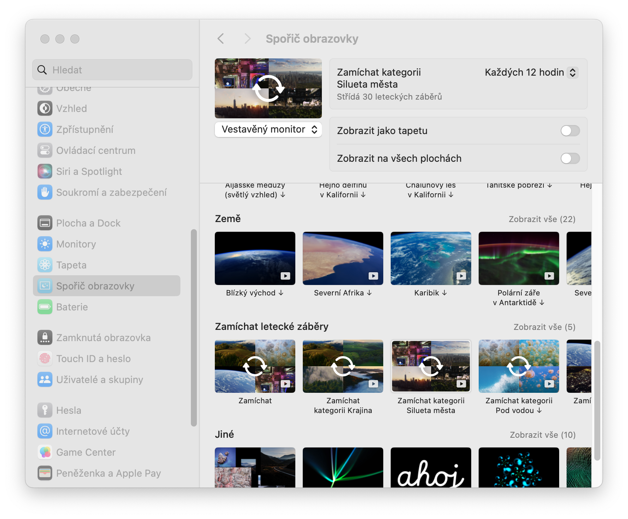Viewport: 628px width, 519px height.
Task: Click the Zamknutá obrazovka lock icon
Action: (45, 338)
